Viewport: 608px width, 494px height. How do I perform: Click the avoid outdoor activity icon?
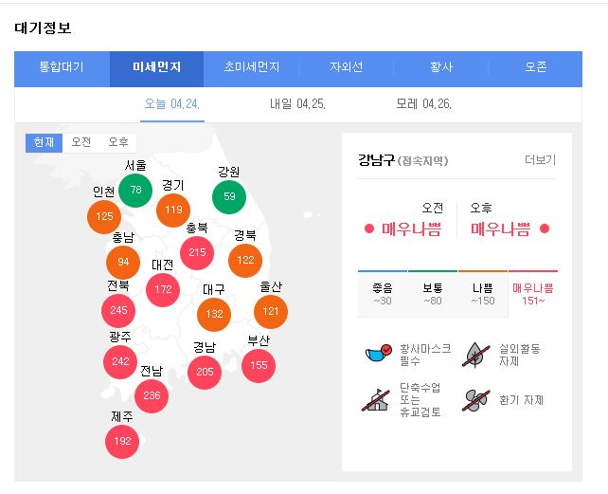point(475,356)
